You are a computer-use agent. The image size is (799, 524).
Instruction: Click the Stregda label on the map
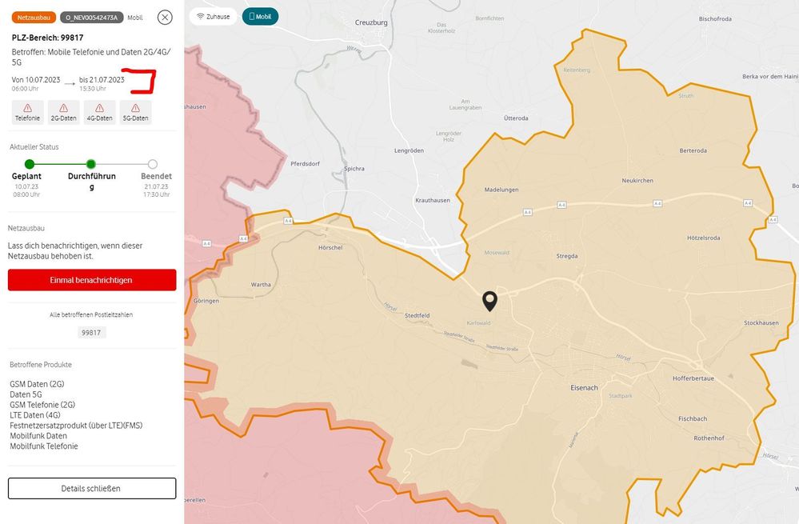click(566, 256)
